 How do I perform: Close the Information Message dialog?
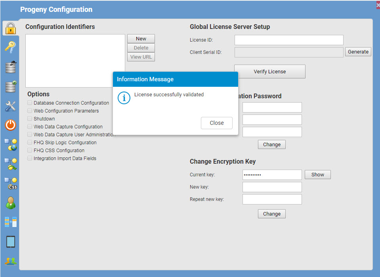tap(216, 123)
